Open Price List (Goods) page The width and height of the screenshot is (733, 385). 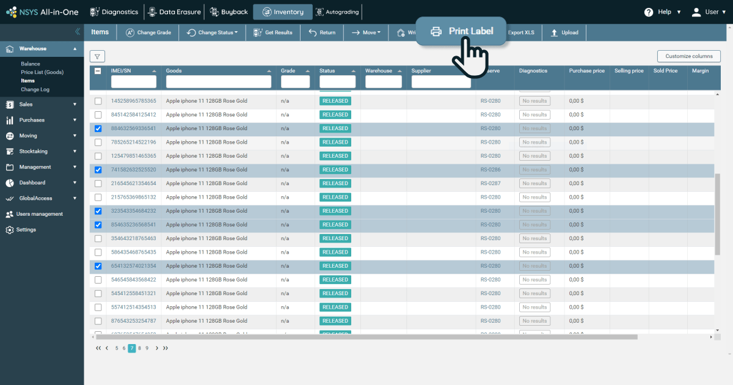tap(42, 72)
